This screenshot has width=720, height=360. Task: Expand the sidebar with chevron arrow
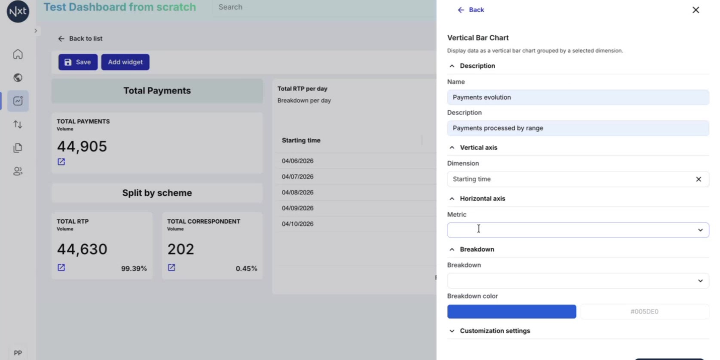coord(36,31)
